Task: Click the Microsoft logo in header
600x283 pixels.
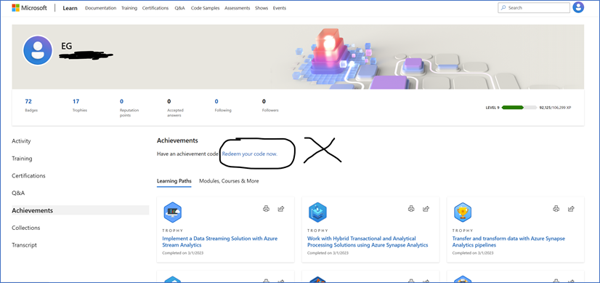Action: coord(29,8)
